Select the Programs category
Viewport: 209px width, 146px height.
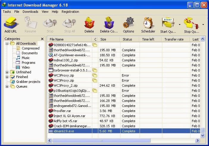[28, 63]
